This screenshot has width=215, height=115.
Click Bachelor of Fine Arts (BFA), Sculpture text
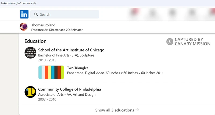[x=66, y=55]
